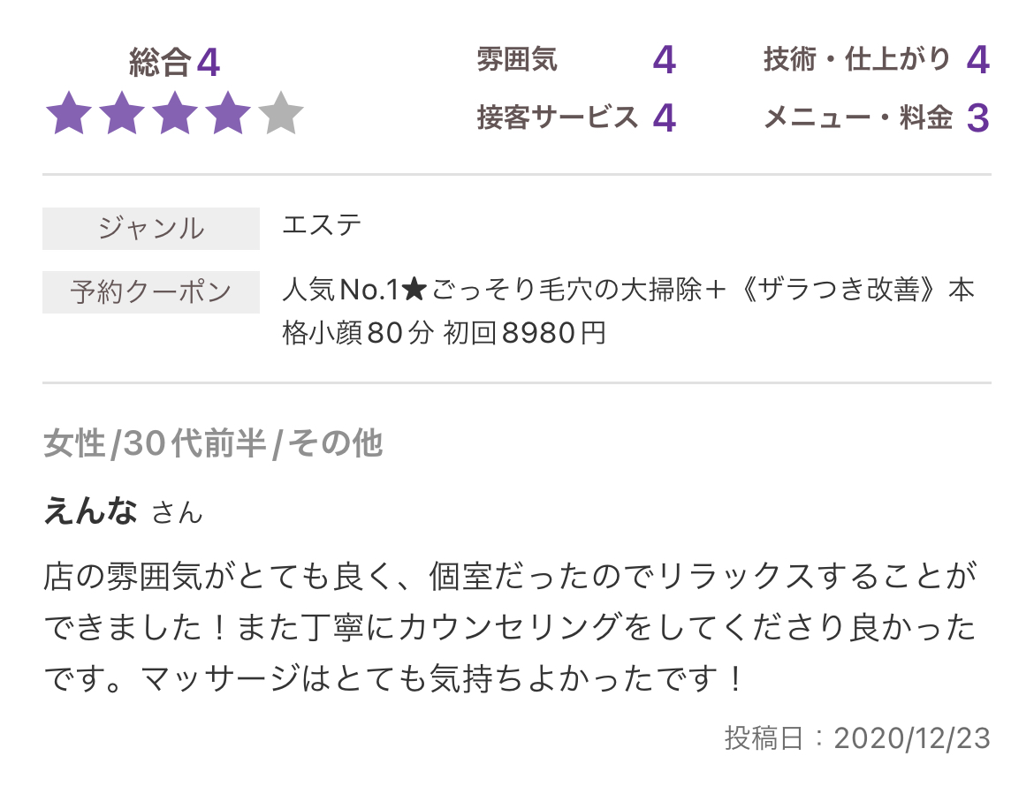The width and height of the screenshot is (1034, 794).
Task: Open the 人気No.1 coupon link text
Action: tap(628, 311)
